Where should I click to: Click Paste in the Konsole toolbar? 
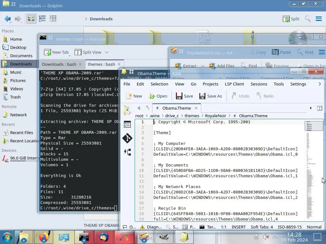tap(281, 52)
